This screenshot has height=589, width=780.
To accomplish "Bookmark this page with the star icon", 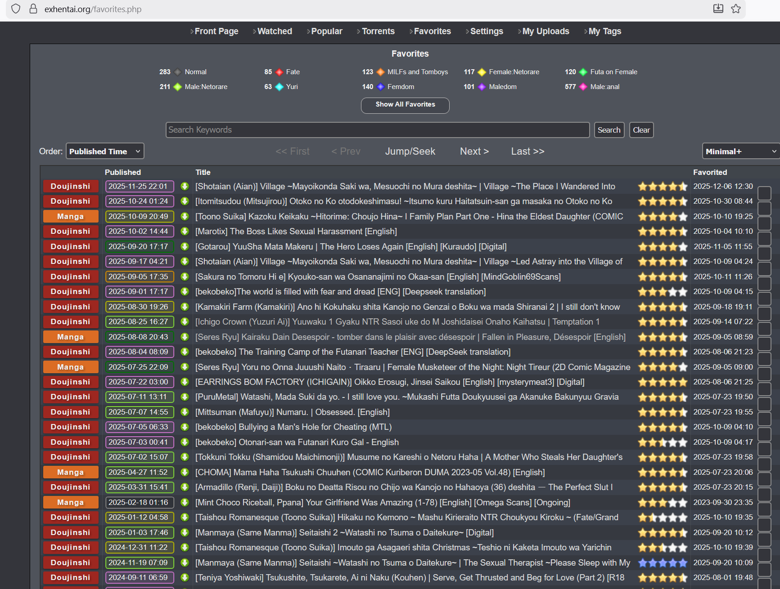I will pos(736,9).
